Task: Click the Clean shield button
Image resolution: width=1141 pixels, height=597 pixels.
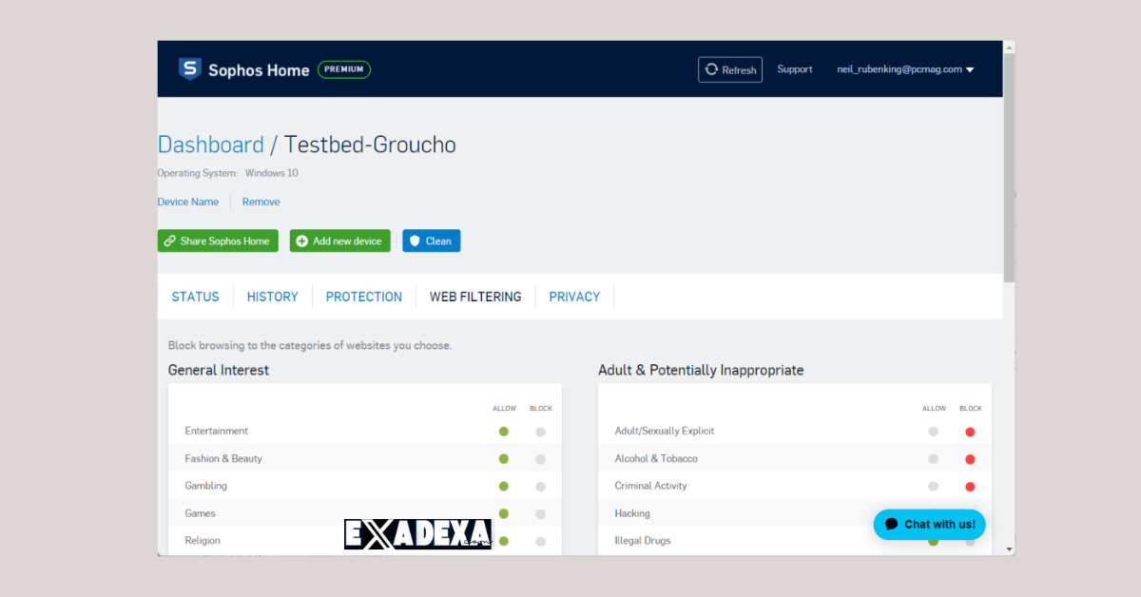Action: (x=431, y=241)
